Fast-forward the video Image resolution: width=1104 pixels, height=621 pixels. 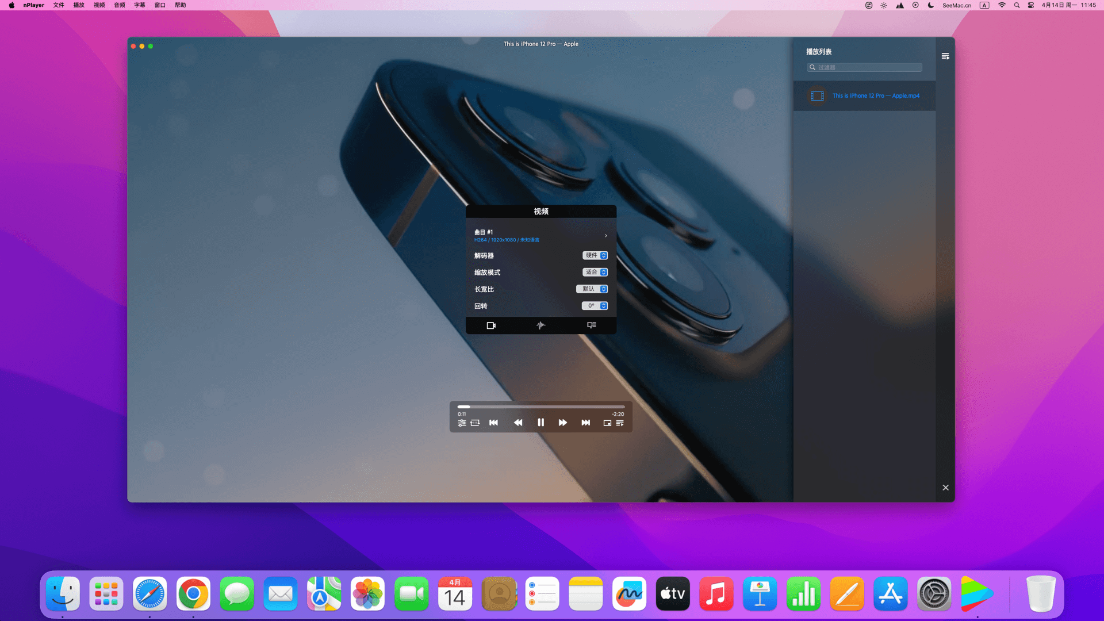point(563,423)
